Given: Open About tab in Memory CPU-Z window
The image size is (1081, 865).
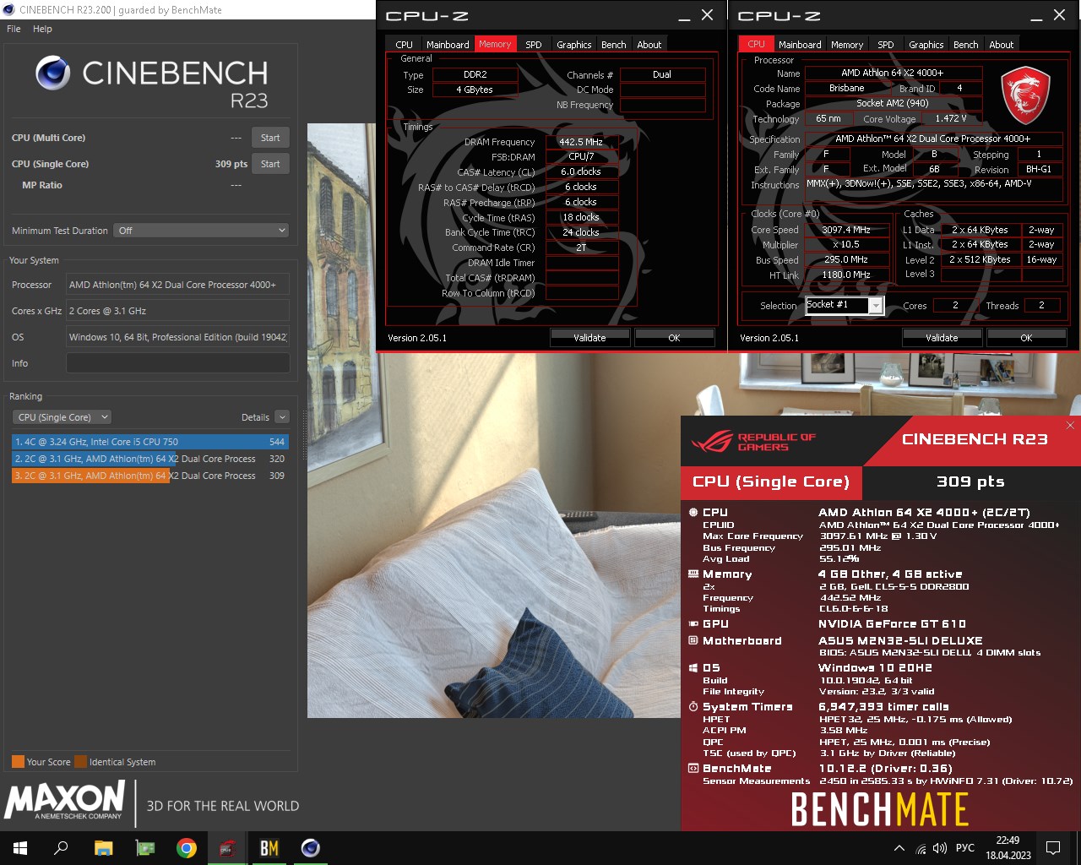Looking at the screenshot, I should pos(649,45).
